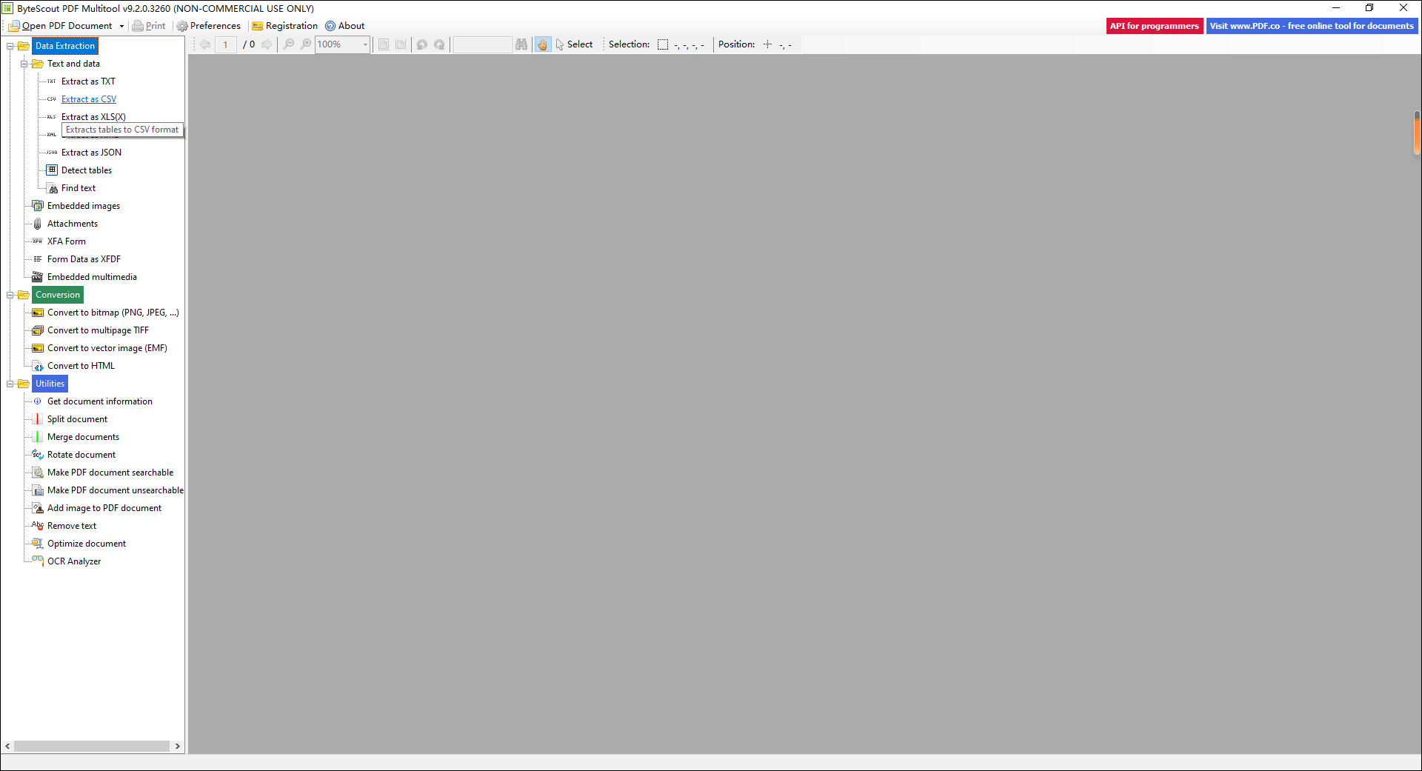
Task: Open OCR Analyzer utility
Action: 73,561
